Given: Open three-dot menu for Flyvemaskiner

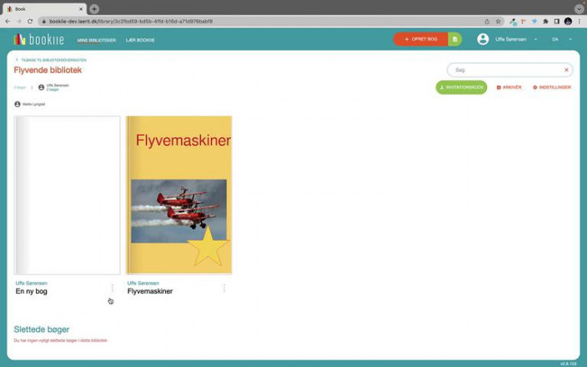Looking at the screenshot, I should [223, 288].
